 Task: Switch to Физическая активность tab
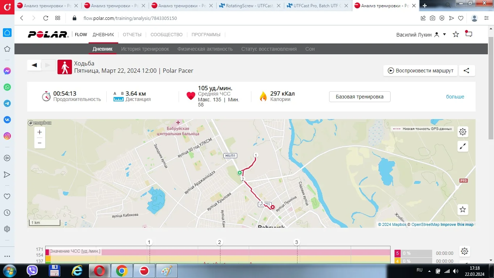pyautogui.click(x=205, y=49)
